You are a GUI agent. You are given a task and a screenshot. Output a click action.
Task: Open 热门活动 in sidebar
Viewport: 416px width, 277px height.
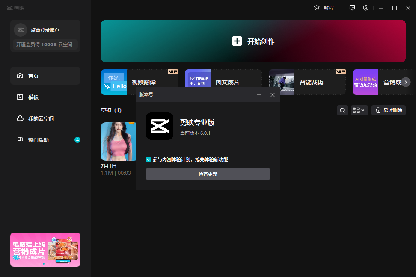pos(45,140)
